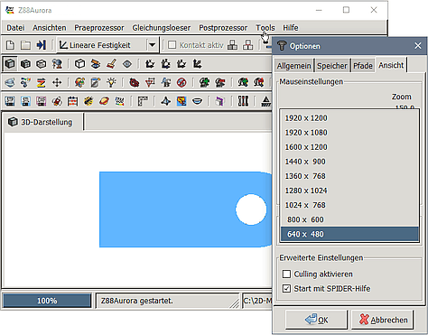
Task: Confirm options with OK button
Action: click(x=316, y=320)
